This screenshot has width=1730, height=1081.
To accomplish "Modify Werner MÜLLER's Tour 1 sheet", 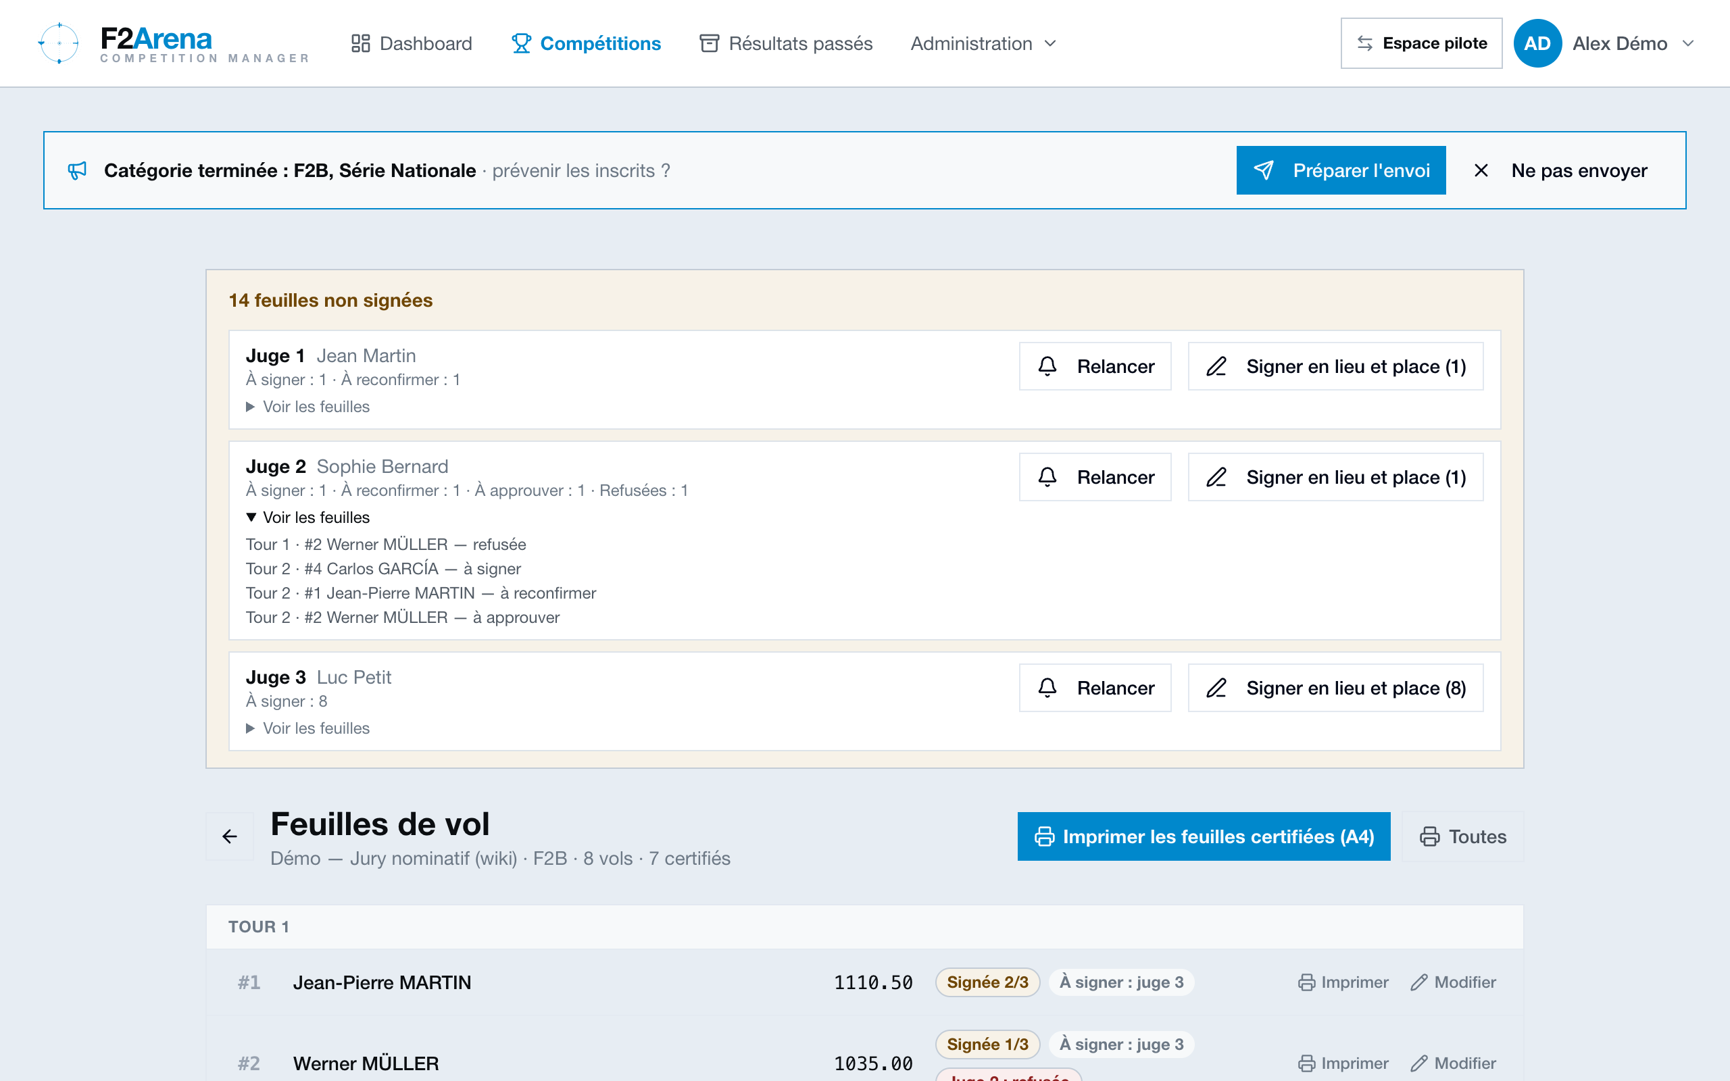I will 1454,1063.
